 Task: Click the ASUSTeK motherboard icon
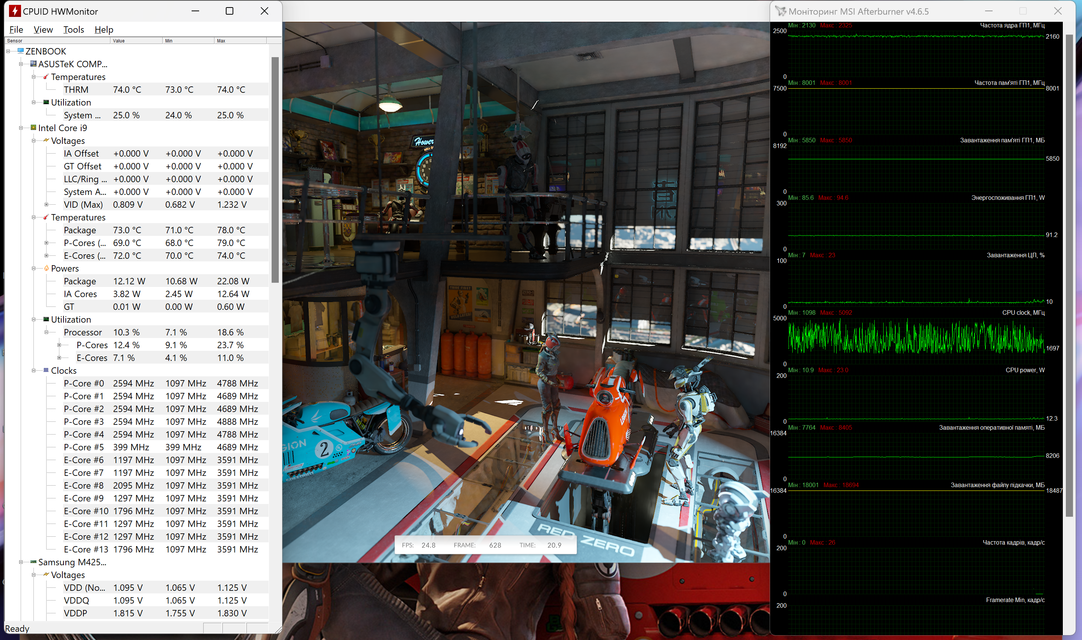pos(33,64)
